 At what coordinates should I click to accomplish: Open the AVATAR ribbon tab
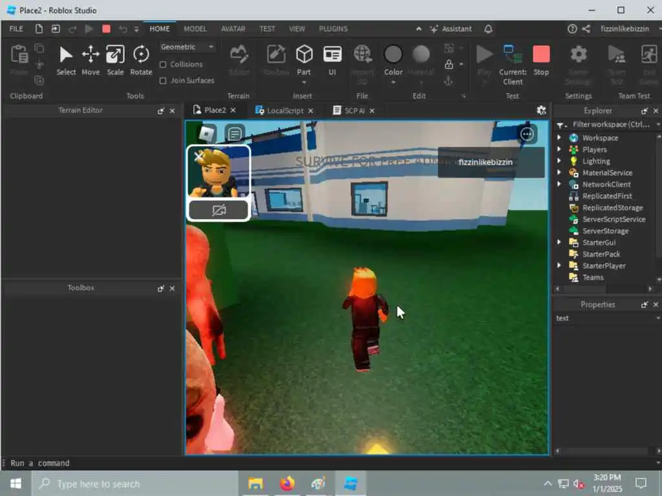click(233, 28)
